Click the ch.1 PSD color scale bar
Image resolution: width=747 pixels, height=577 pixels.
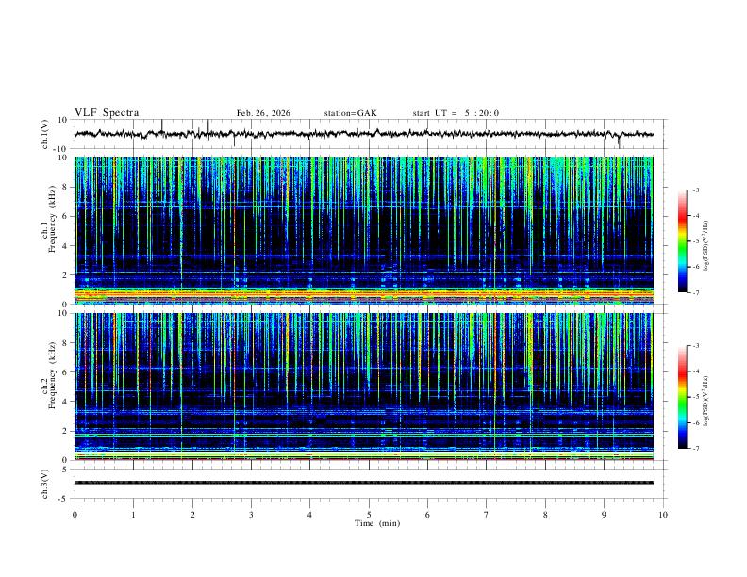coord(683,241)
